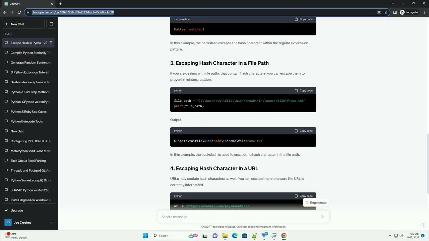Click the browser back arrow
Image resolution: width=429 pixels, height=241 pixels.
[5, 12]
